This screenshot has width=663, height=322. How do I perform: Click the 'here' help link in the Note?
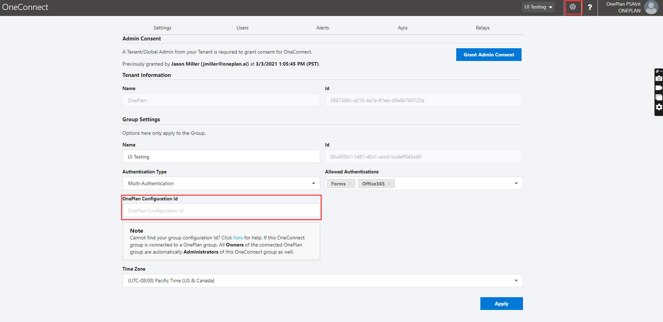(238, 238)
